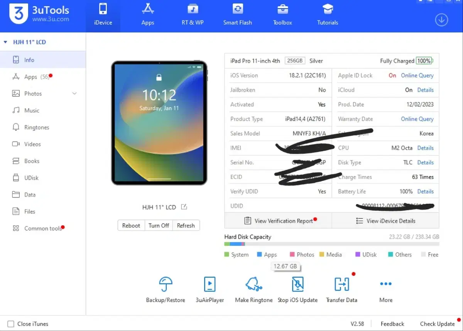Screen dimensions: 463x331
Task: Click the yellow Media legend swatch
Action: click(322, 255)
